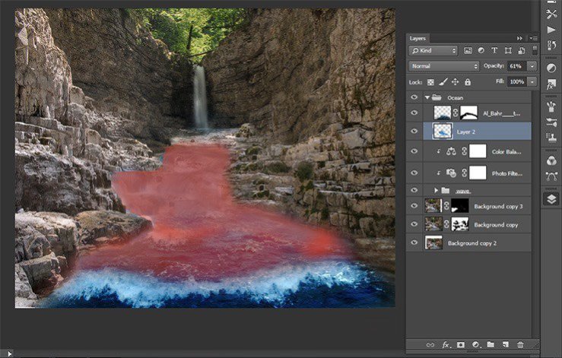
Task: Click the Photo Filter camera icon
Action: coord(451,173)
